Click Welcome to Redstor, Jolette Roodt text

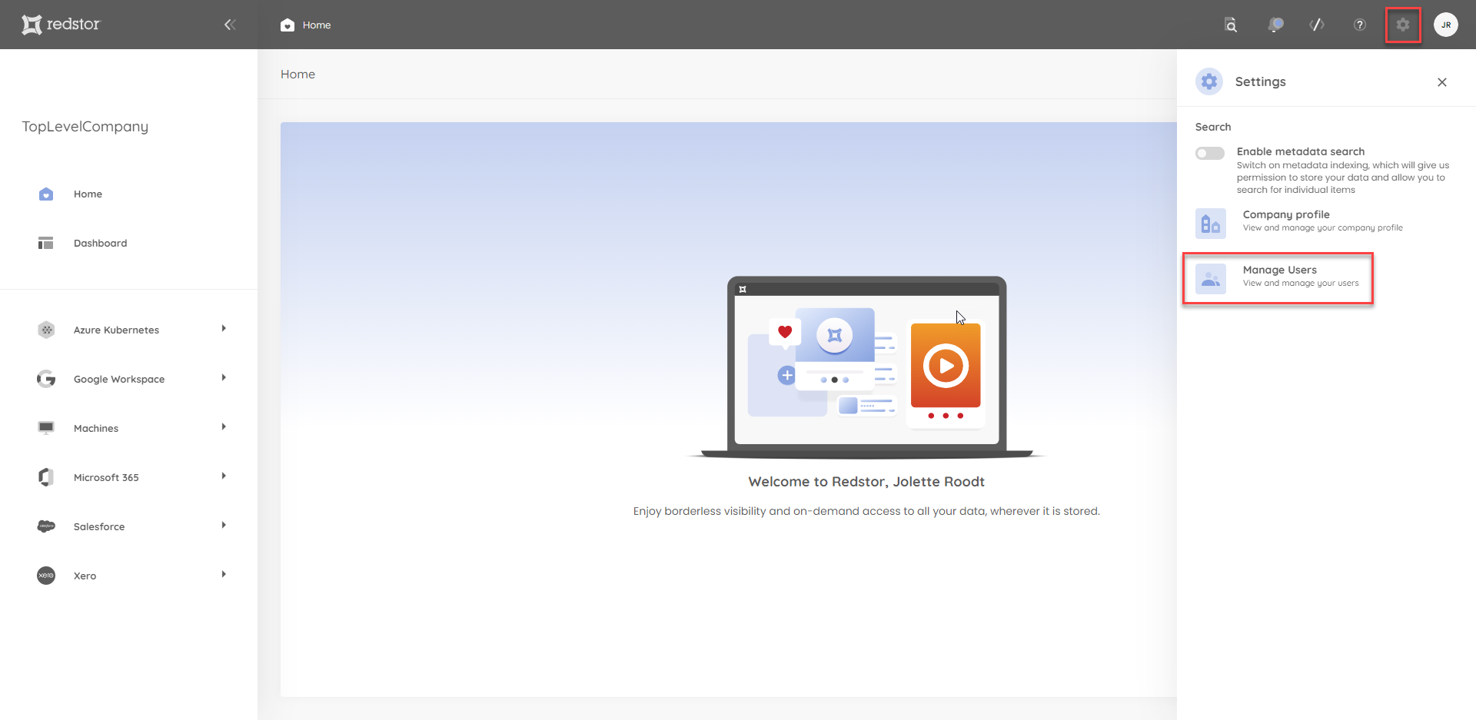866,482
